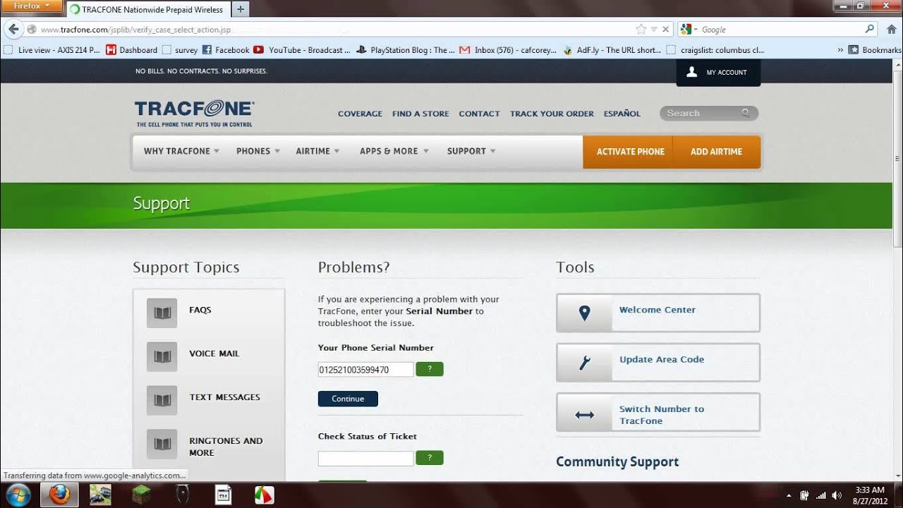Click the taskbar clock showing 3:33 AM
This screenshot has height=508, width=903.
[870, 495]
